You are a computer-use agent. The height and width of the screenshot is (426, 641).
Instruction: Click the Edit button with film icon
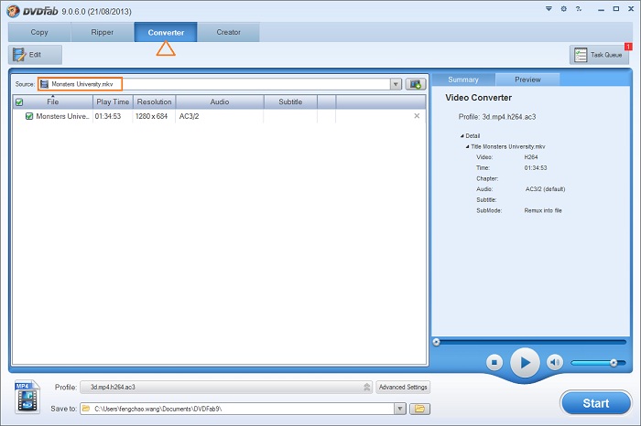point(35,55)
